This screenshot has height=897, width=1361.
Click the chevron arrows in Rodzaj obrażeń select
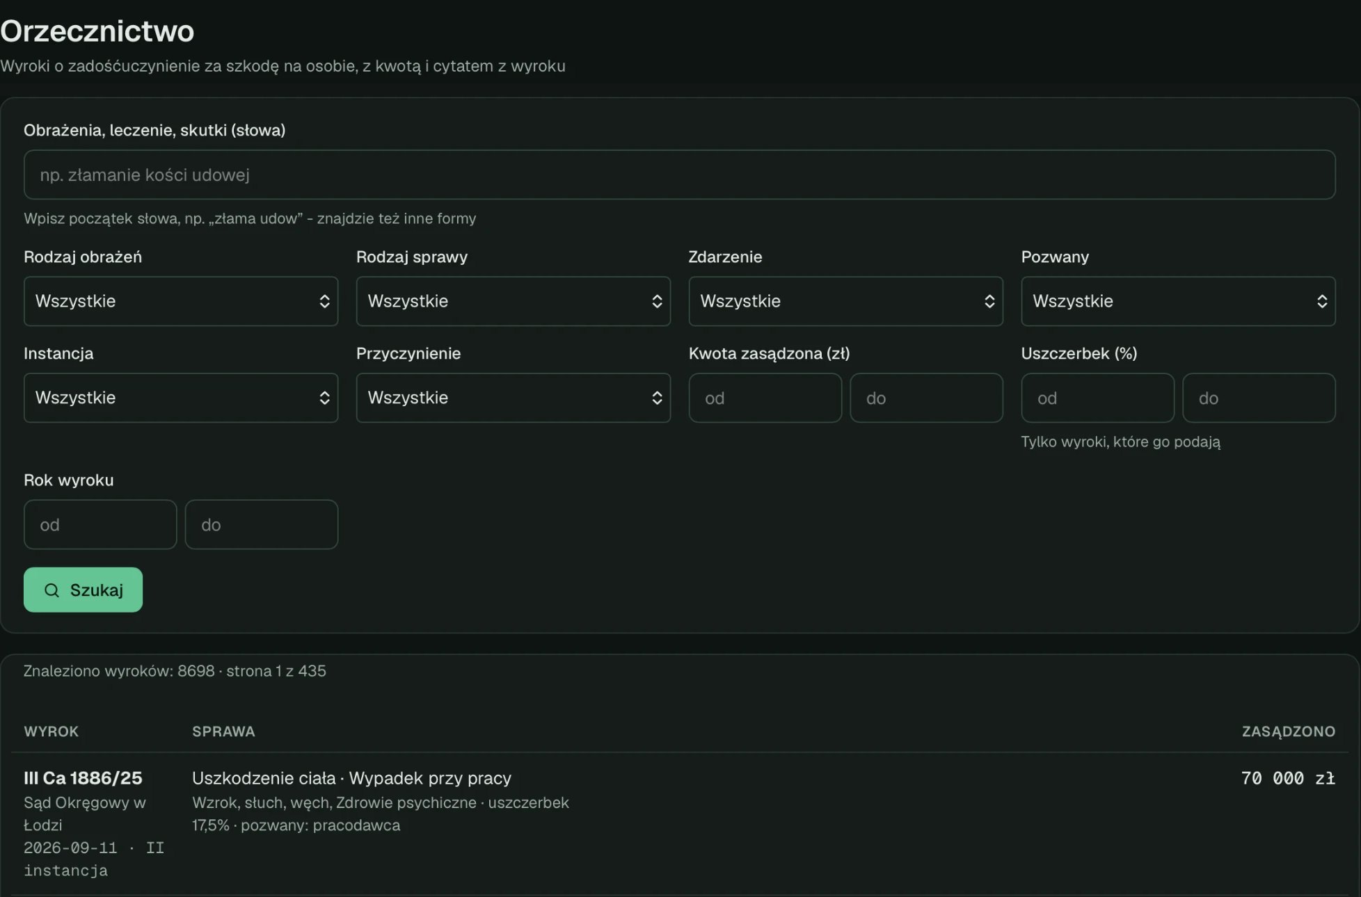(x=324, y=301)
